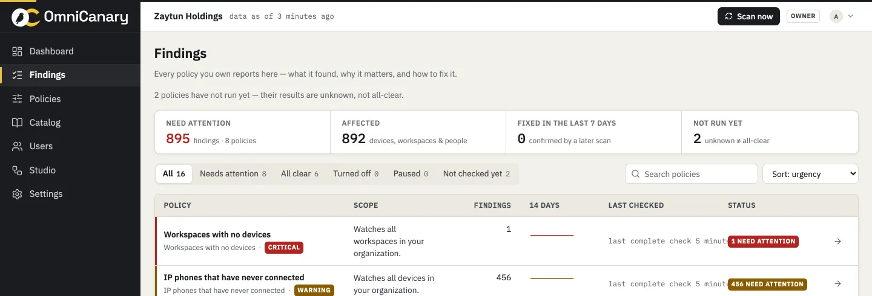
Task: Switch to All clear tab
Action: tap(300, 174)
